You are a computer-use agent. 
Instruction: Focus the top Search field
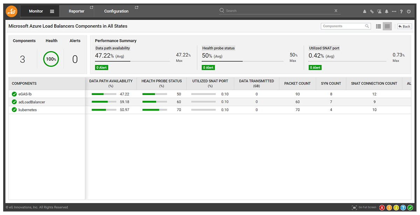pyautogui.click(x=279, y=11)
